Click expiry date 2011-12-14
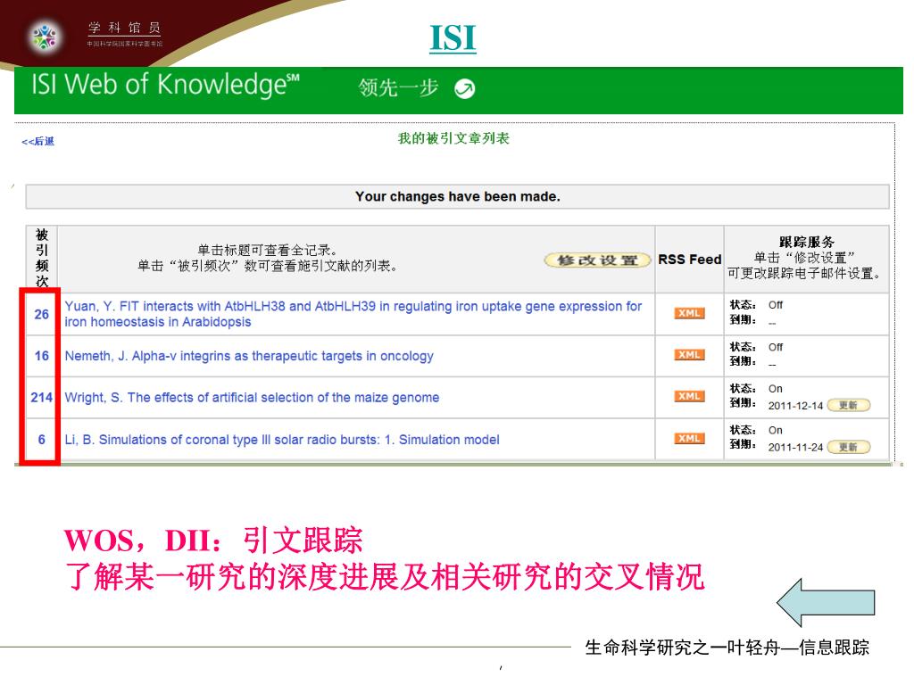914x685 pixels. coord(795,406)
